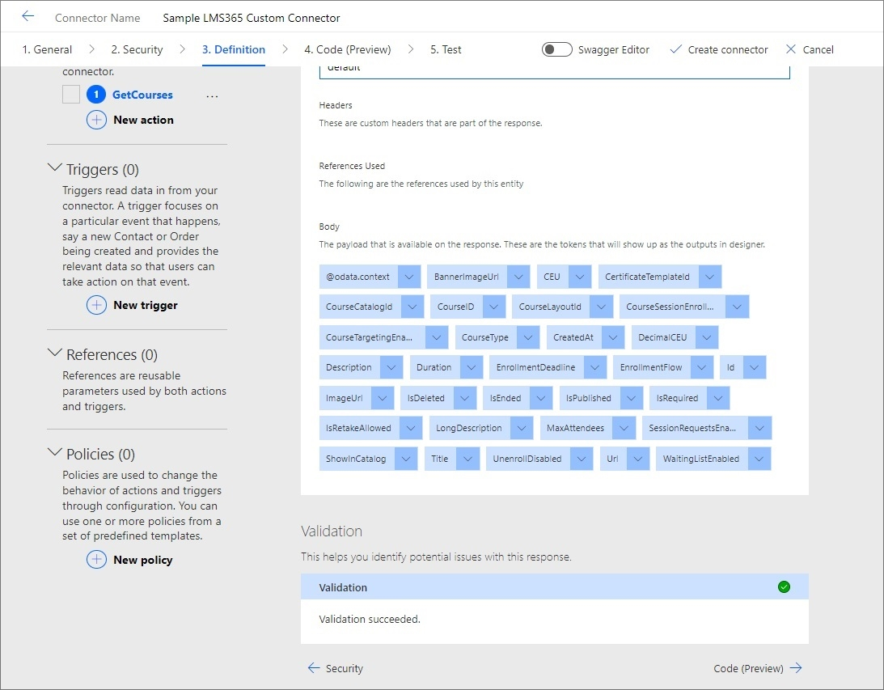Open the BannerImageUrl token dropdown
884x690 pixels.
tap(519, 277)
